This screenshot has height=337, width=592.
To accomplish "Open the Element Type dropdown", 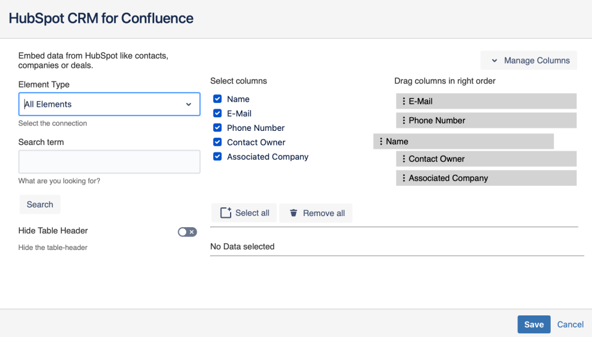I will 110,104.
